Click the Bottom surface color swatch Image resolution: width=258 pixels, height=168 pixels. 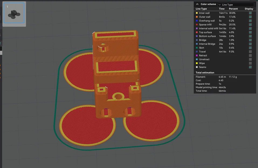[x=197, y=36]
